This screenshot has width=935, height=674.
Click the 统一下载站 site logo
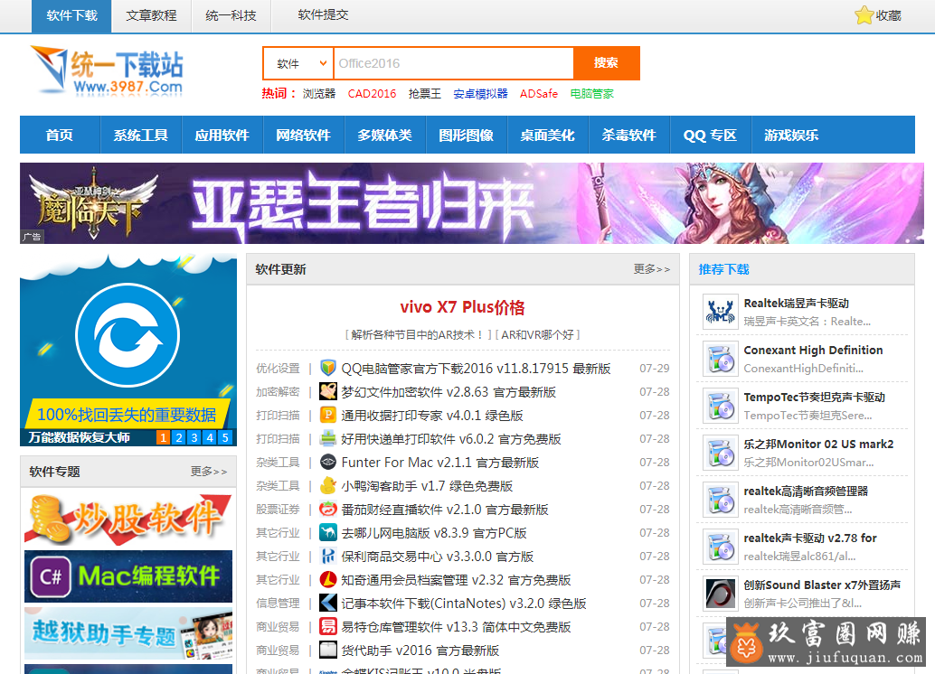pyautogui.click(x=108, y=70)
